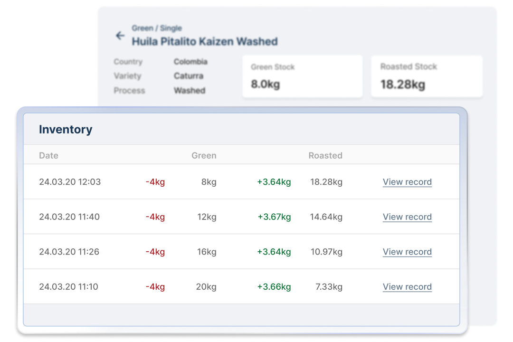Sort by the Date column header

(49, 155)
